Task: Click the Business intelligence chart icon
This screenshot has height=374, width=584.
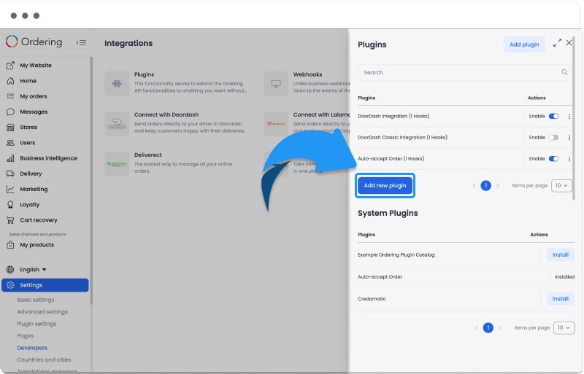Action: [x=10, y=158]
